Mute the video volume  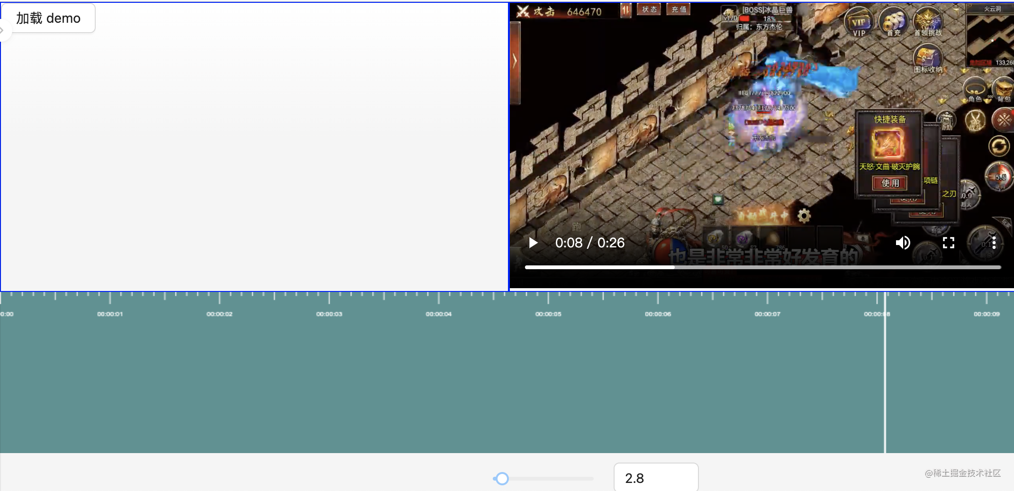(x=903, y=243)
